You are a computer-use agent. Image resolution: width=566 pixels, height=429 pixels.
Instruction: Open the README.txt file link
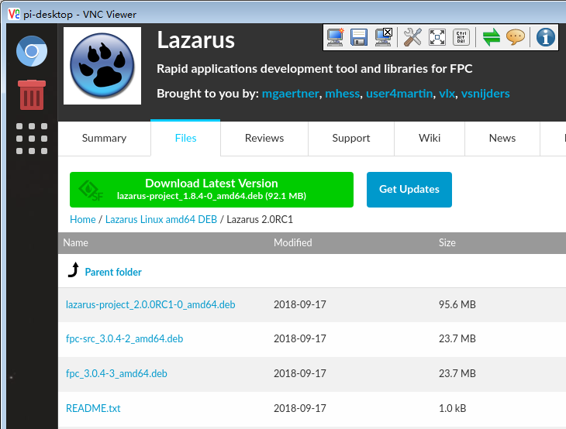click(93, 408)
